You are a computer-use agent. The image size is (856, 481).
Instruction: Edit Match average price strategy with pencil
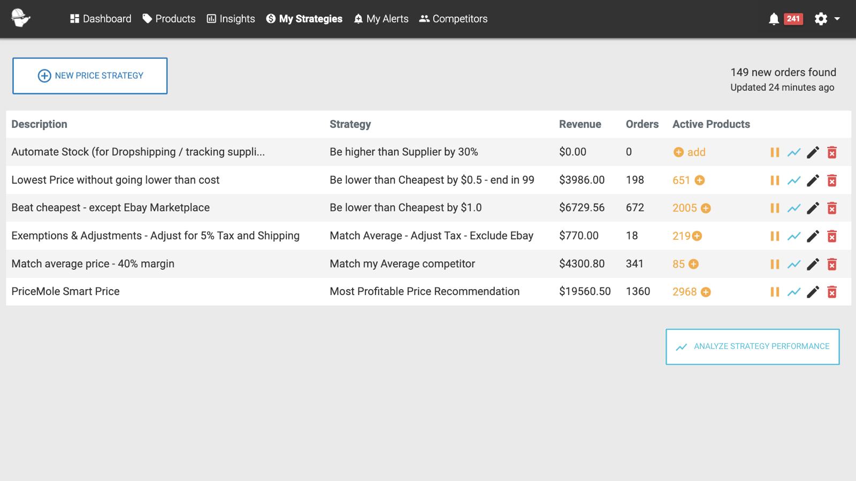click(813, 264)
